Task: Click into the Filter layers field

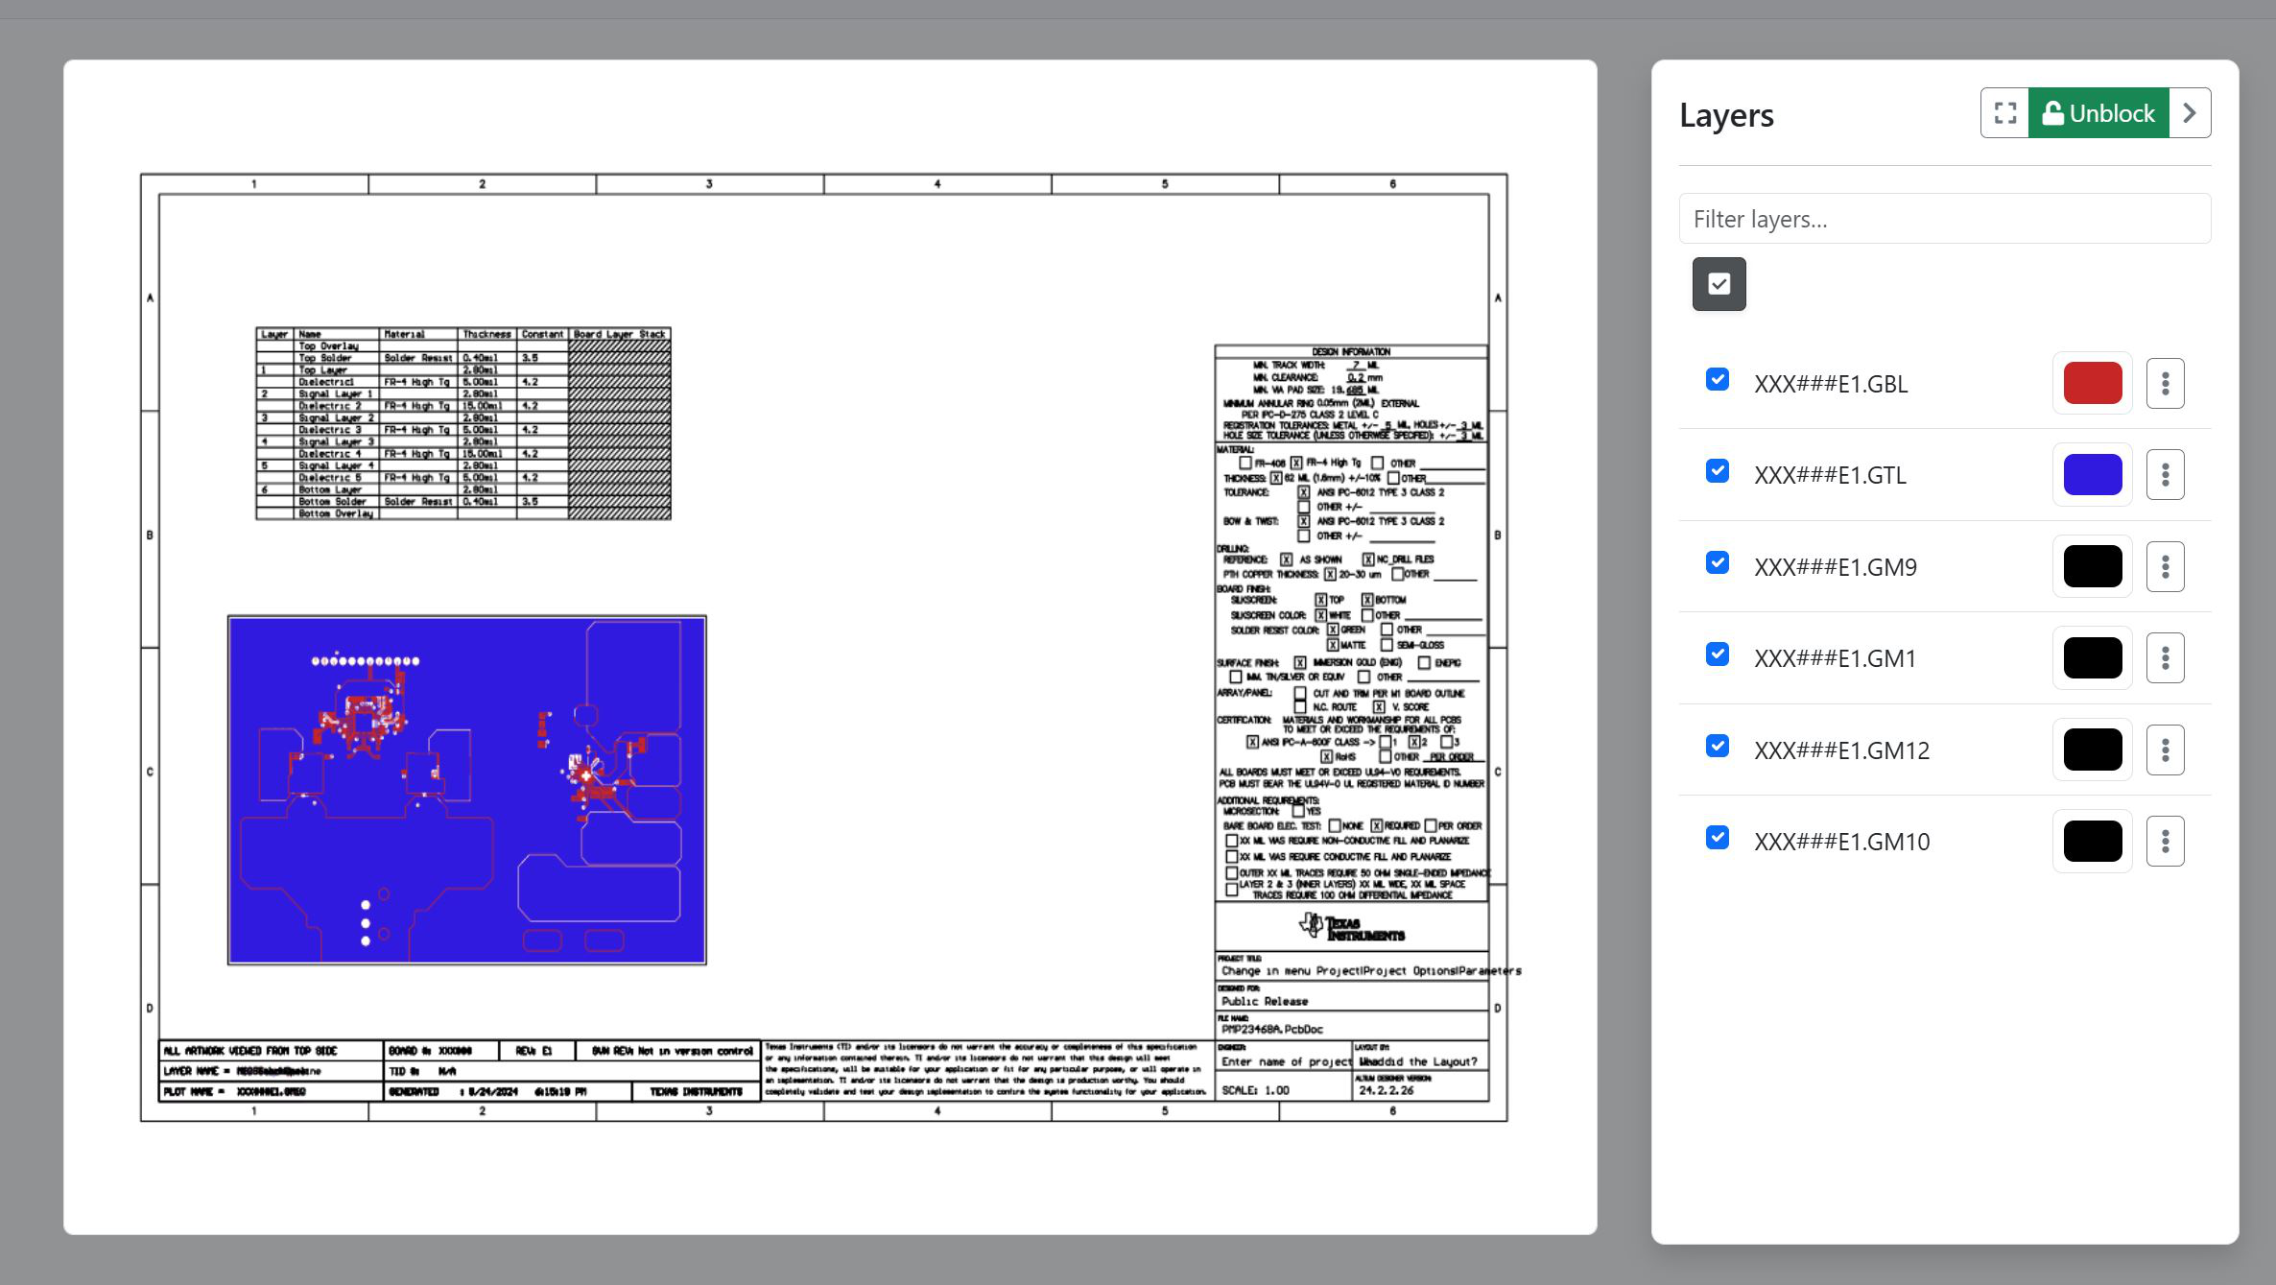Action: [x=1944, y=219]
